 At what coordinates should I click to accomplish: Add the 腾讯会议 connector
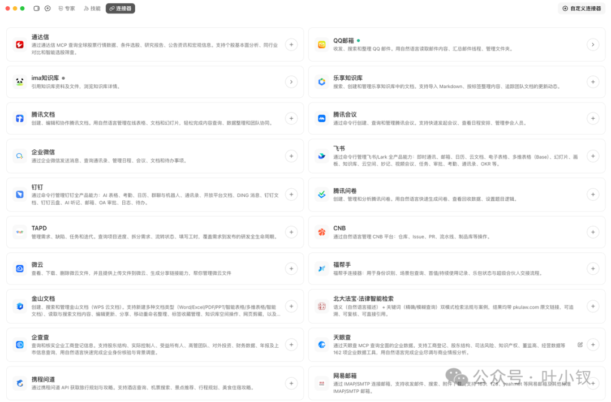point(593,118)
